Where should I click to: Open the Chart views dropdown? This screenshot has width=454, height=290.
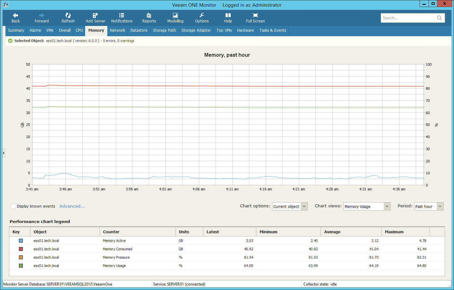pyautogui.click(x=367, y=206)
